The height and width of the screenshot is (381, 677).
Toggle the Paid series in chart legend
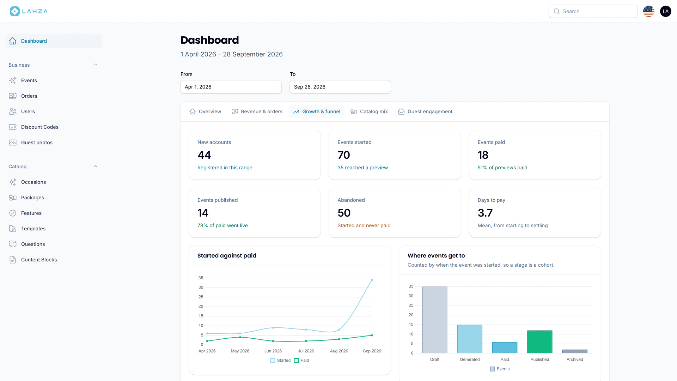[x=301, y=361]
